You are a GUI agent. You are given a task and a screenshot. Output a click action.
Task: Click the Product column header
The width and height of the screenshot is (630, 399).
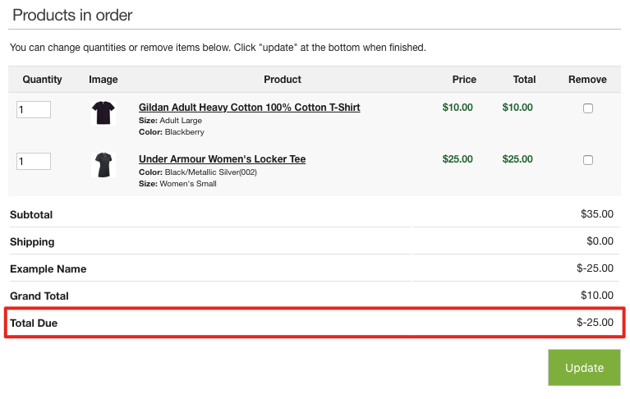point(283,80)
